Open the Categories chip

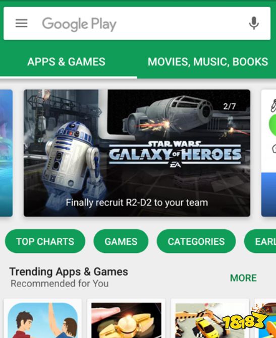click(x=196, y=241)
